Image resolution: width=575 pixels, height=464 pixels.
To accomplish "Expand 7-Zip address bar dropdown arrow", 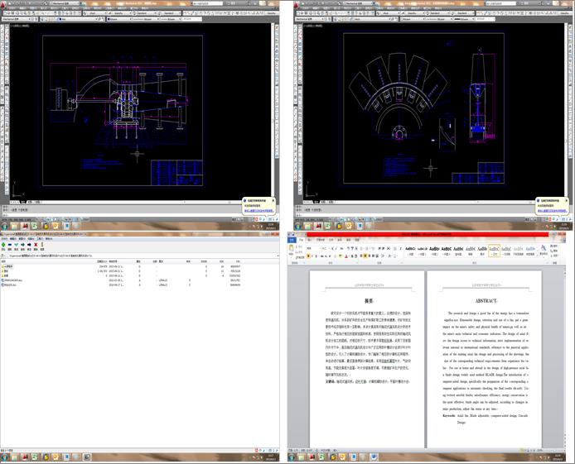I will click(277, 256).
